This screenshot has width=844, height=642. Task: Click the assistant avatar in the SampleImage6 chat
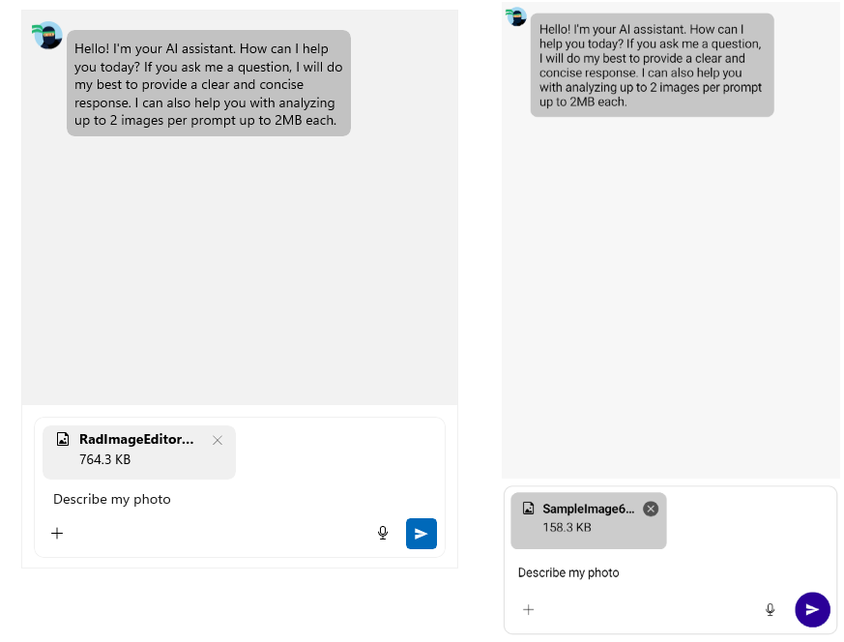(x=517, y=17)
